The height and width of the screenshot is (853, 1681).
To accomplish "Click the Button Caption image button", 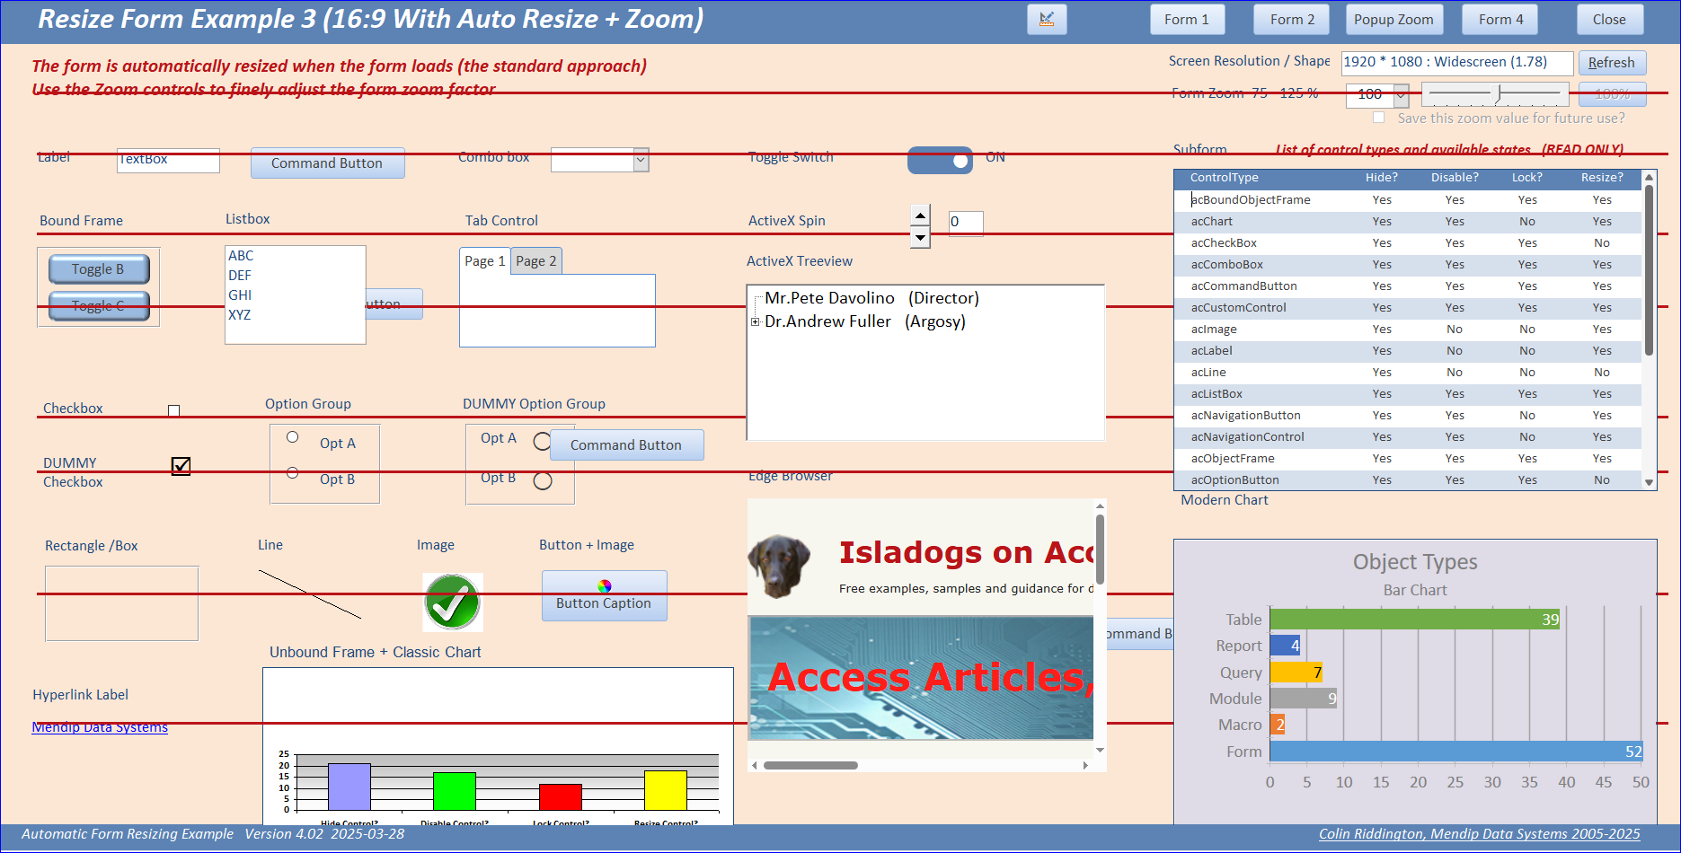I will 605,595.
